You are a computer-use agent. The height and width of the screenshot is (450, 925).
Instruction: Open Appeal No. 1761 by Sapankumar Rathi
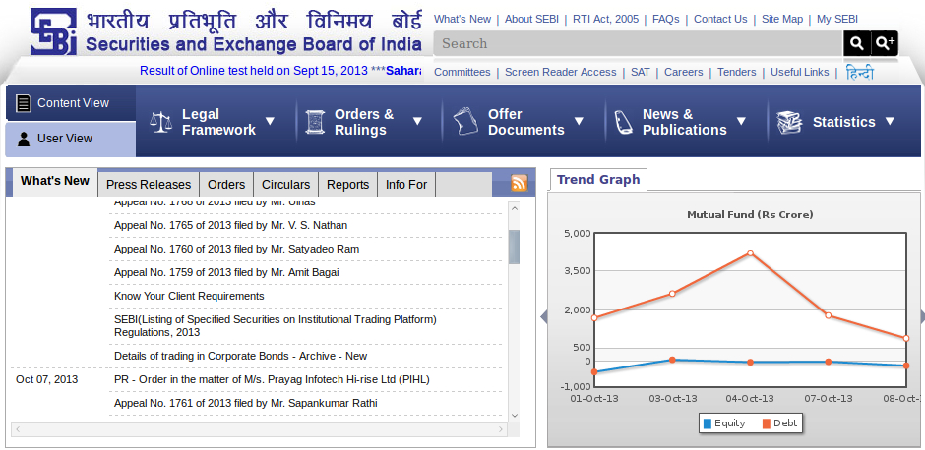pos(245,404)
